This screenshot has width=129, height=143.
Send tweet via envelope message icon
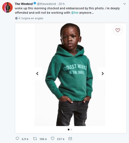(70, 139)
